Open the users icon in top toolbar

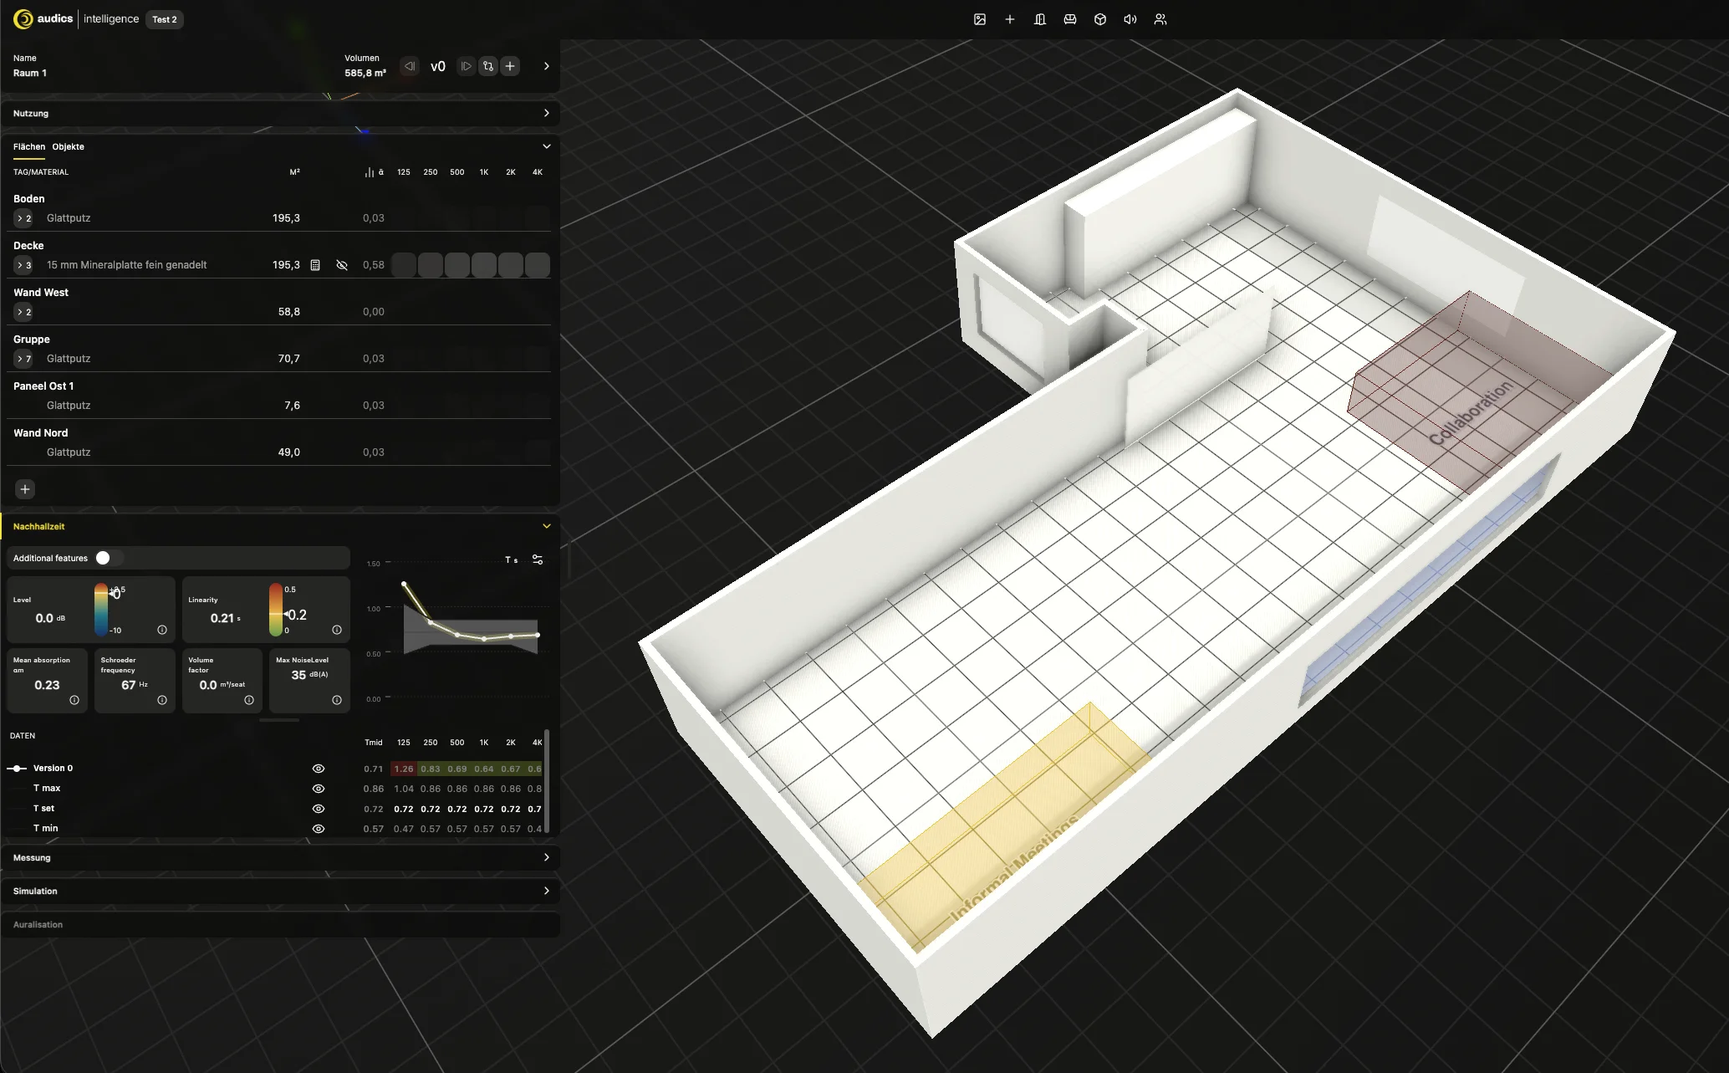click(x=1160, y=19)
